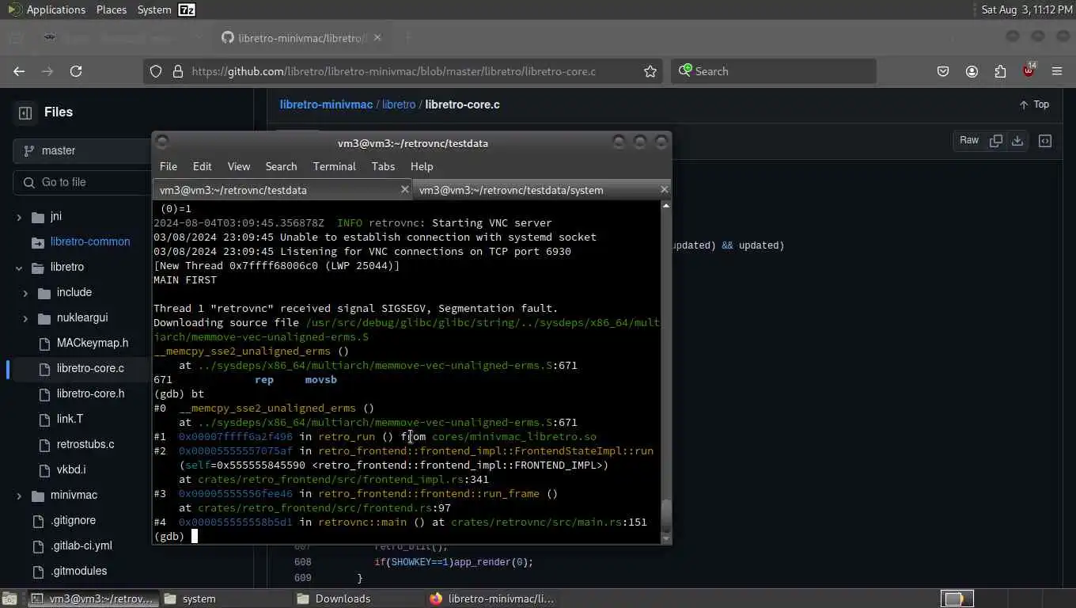The width and height of the screenshot is (1076, 608).
Task: Open terminal Edit menu
Action: [202, 166]
